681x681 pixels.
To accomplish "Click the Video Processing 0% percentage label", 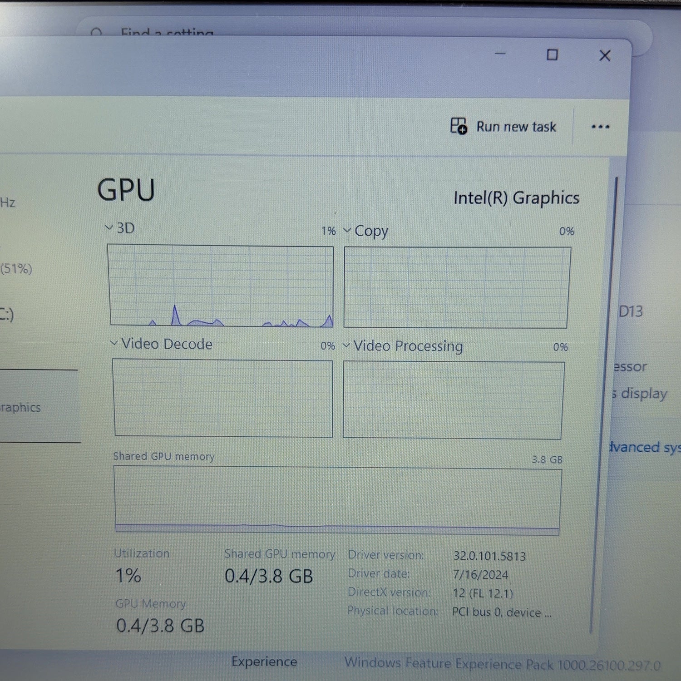I will (x=560, y=347).
